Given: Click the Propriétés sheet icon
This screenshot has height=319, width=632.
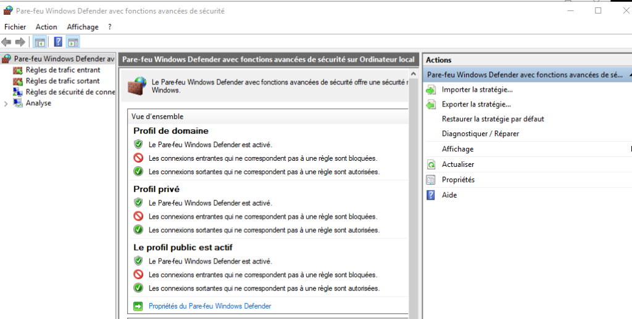Looking at the screenshot, I should [431, 180].
